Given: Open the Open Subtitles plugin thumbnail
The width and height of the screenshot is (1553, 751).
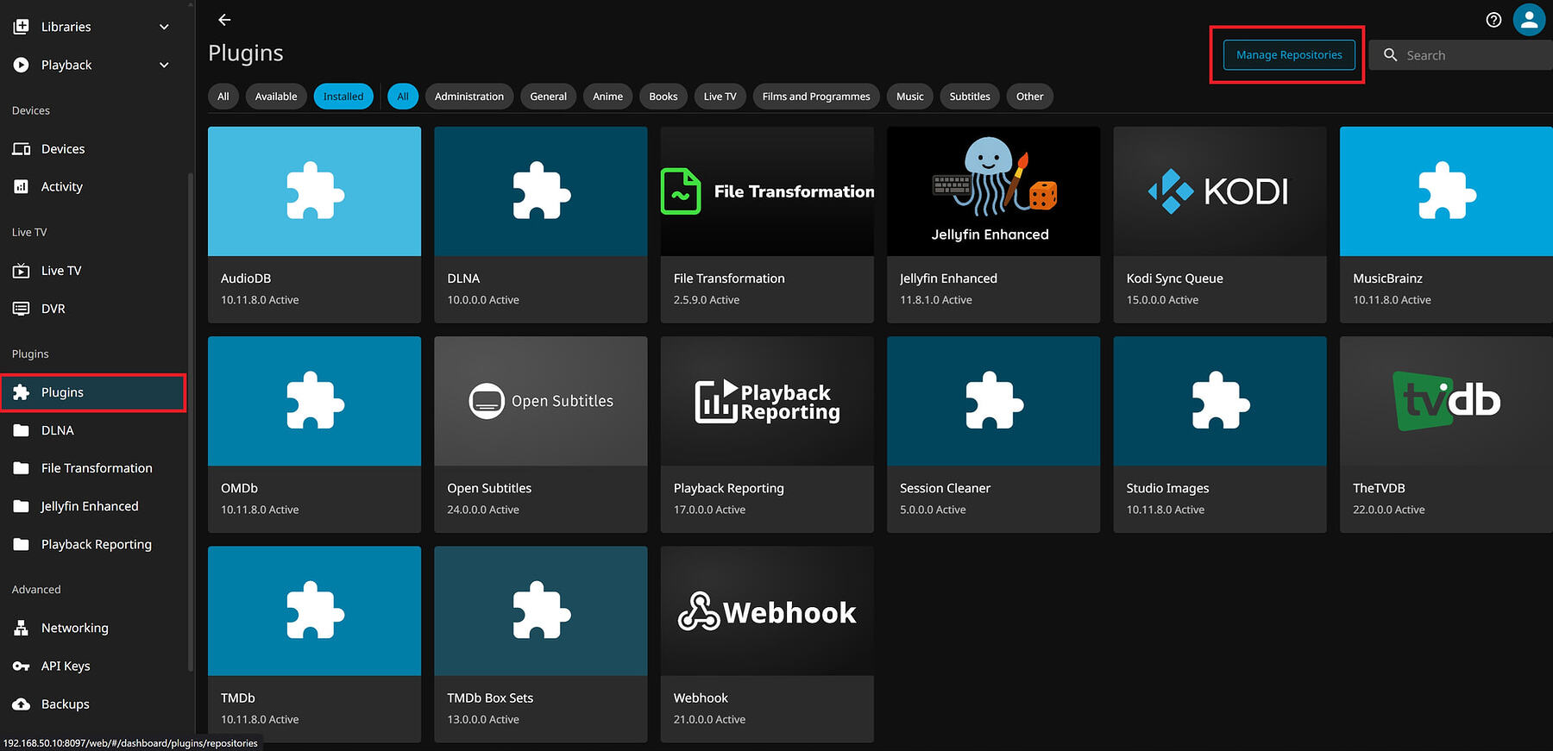Looking at the screenshot, I should (x=541, y=401).
